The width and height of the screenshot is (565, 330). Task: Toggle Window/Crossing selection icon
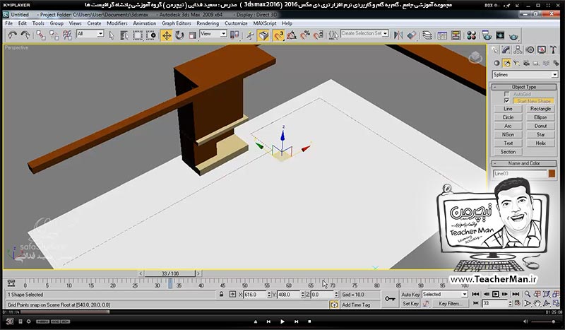tap(151, 35)
